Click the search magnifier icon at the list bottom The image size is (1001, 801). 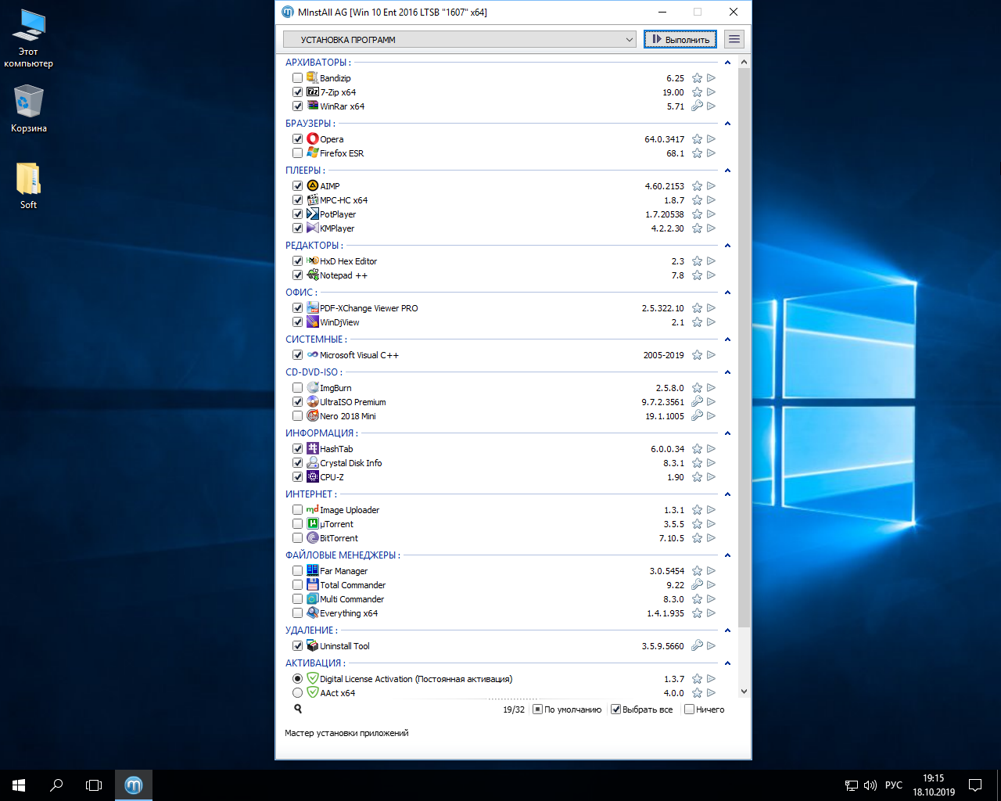pyautogui.click(x=298, y=709)
